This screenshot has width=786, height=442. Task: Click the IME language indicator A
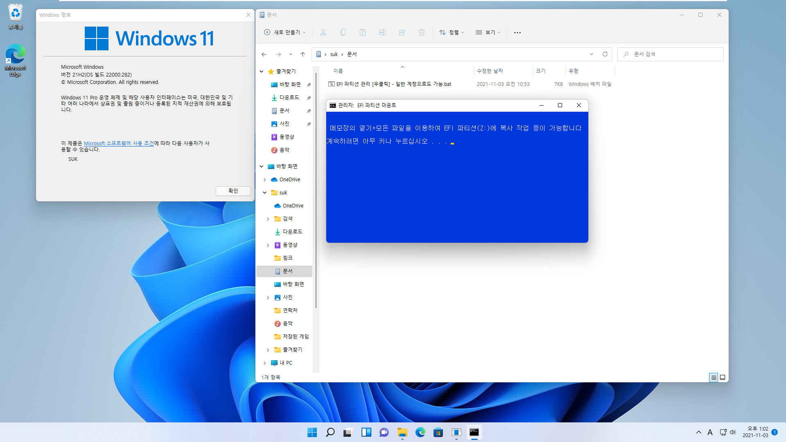point(710,432)
